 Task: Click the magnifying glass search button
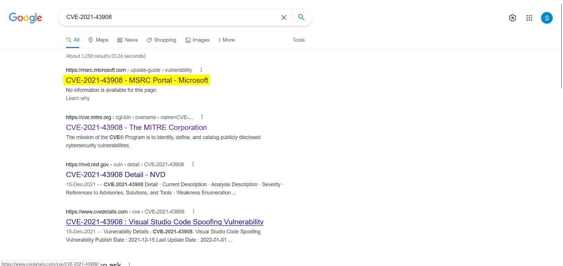(x=301, y=17)
